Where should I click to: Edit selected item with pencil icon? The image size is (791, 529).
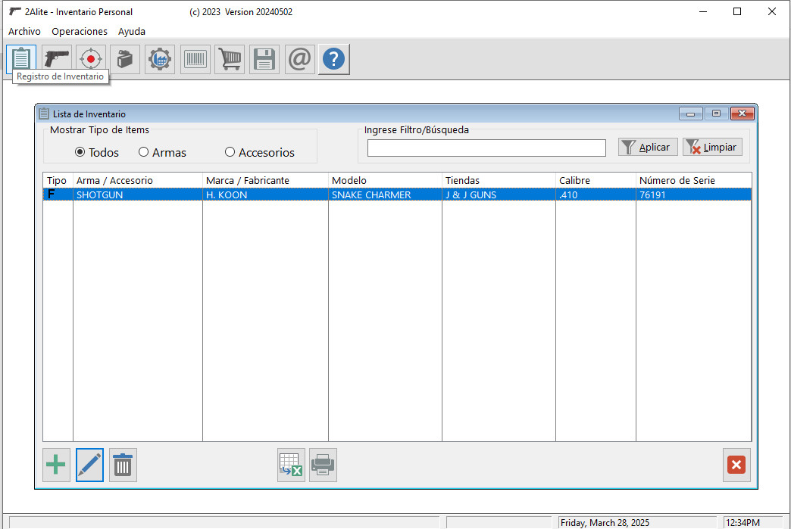(x=90, y=465)
